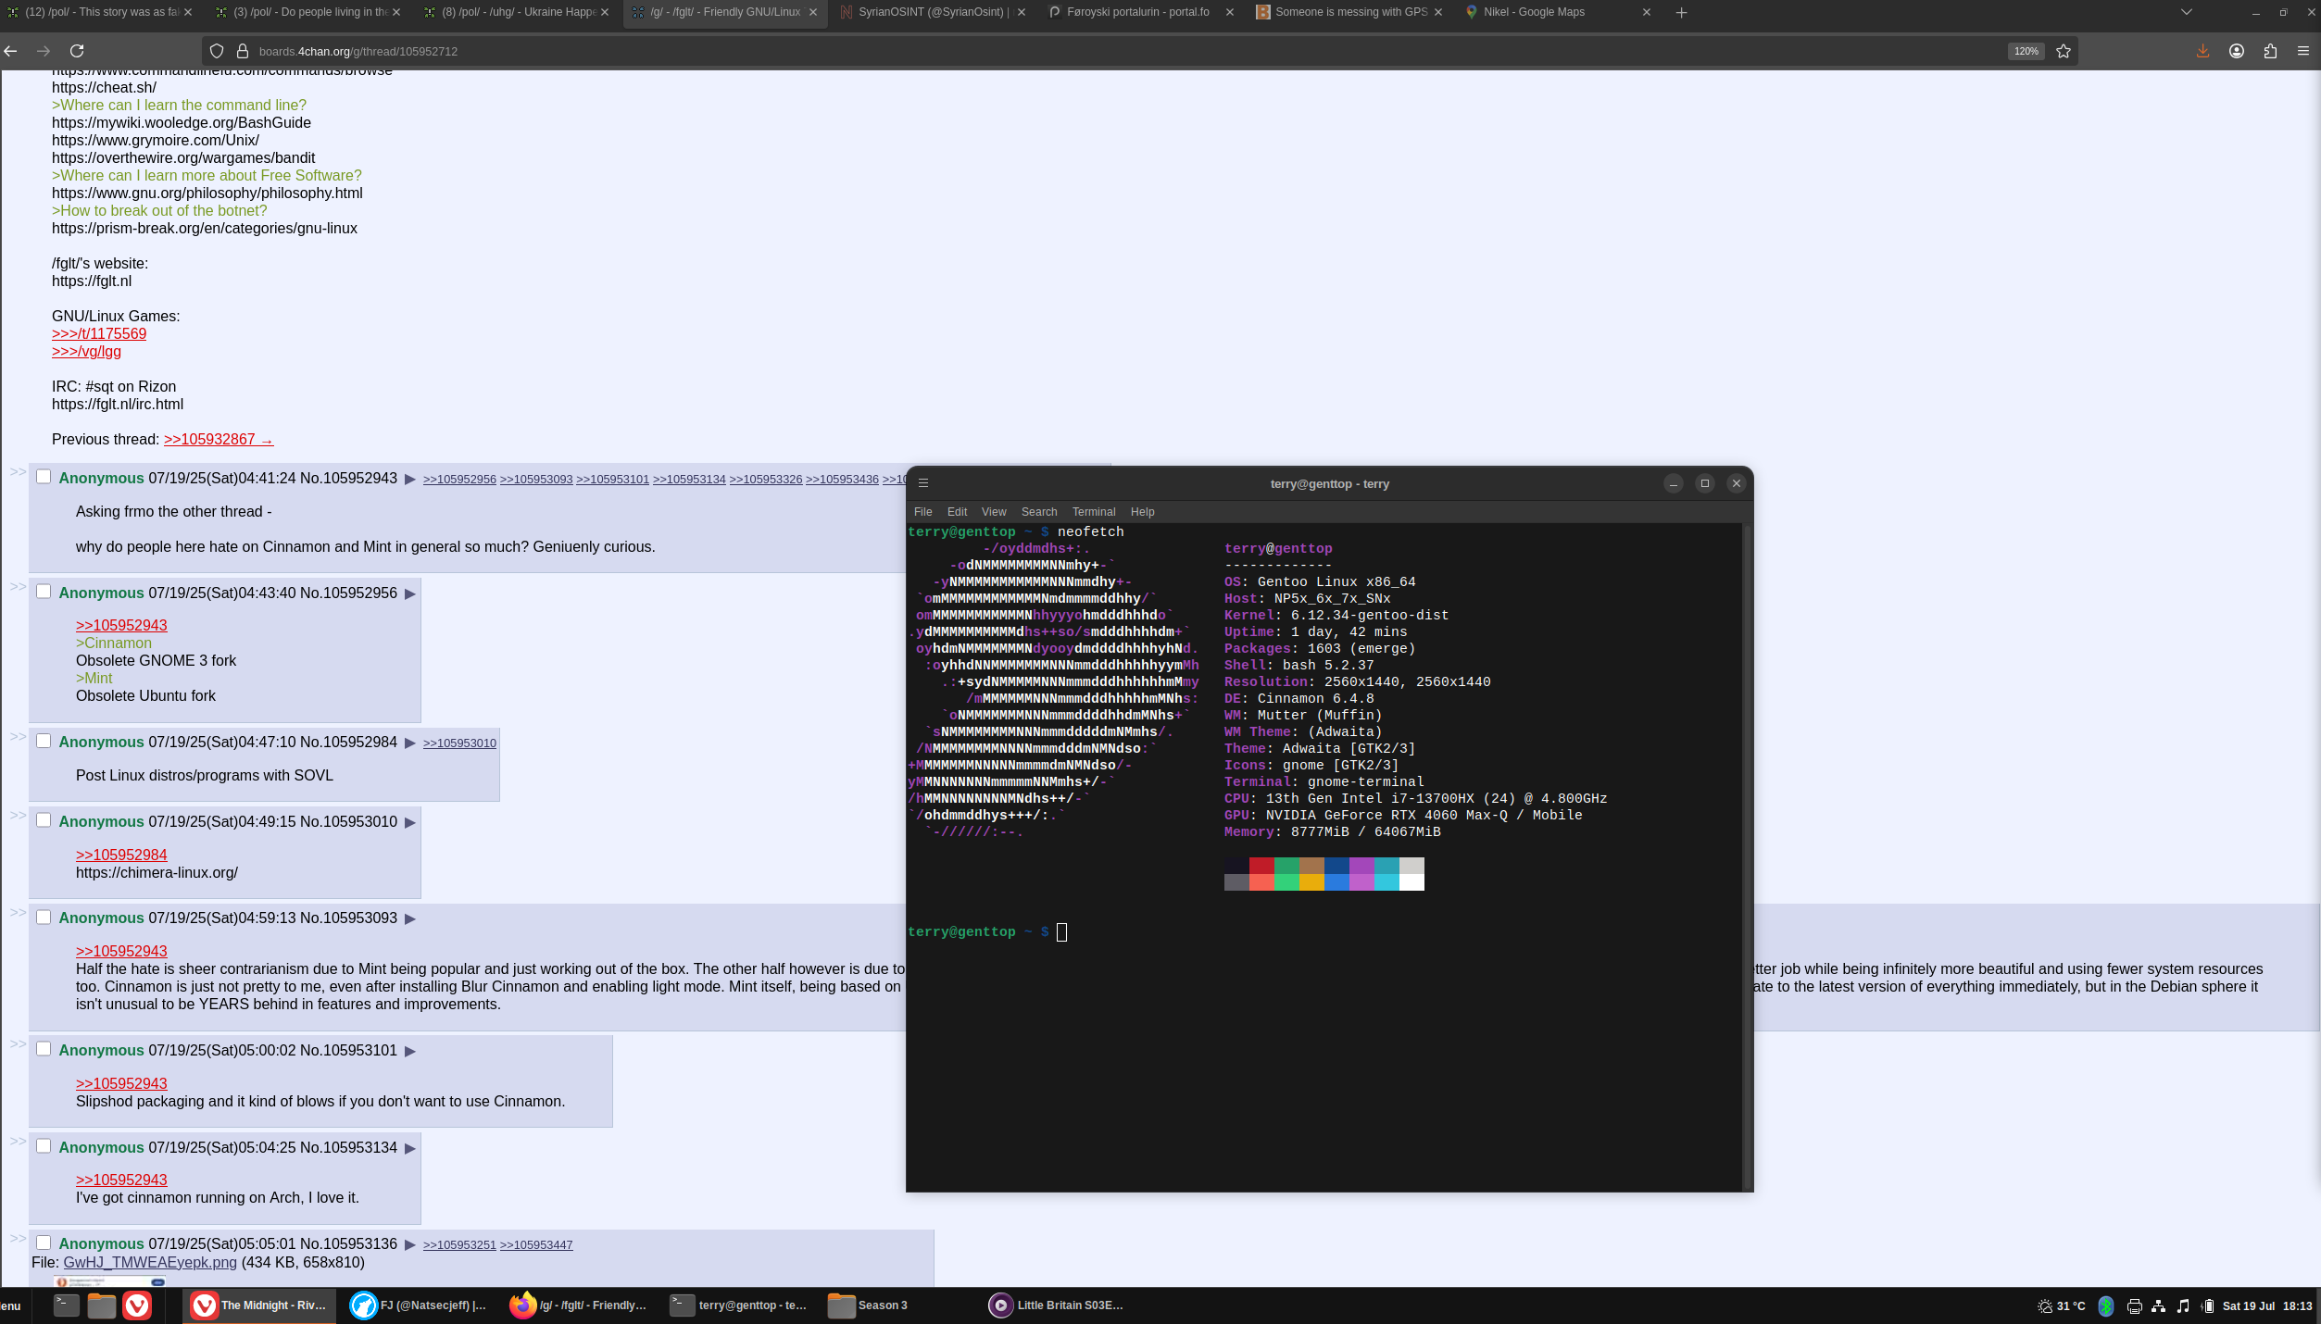Open post menu arrow for No.105953010
The width and height of the screenshot is (2321, 1324).
point(410,822)
